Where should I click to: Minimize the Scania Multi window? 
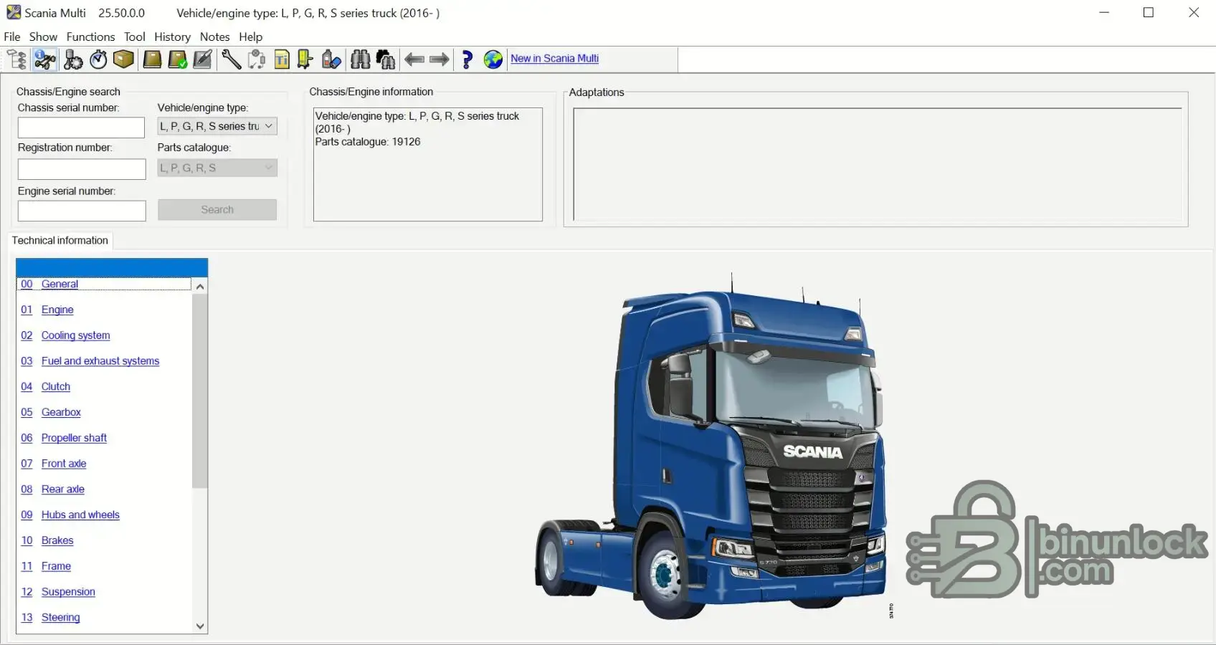[1104, 13]
